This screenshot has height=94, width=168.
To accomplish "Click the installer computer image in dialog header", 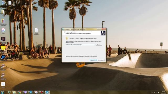I will [103, 33].
